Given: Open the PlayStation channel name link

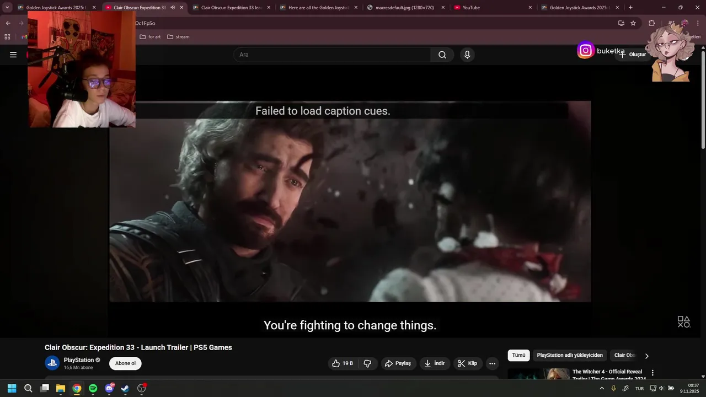Looking at the screenshot, I should click(x=78, y=360).
